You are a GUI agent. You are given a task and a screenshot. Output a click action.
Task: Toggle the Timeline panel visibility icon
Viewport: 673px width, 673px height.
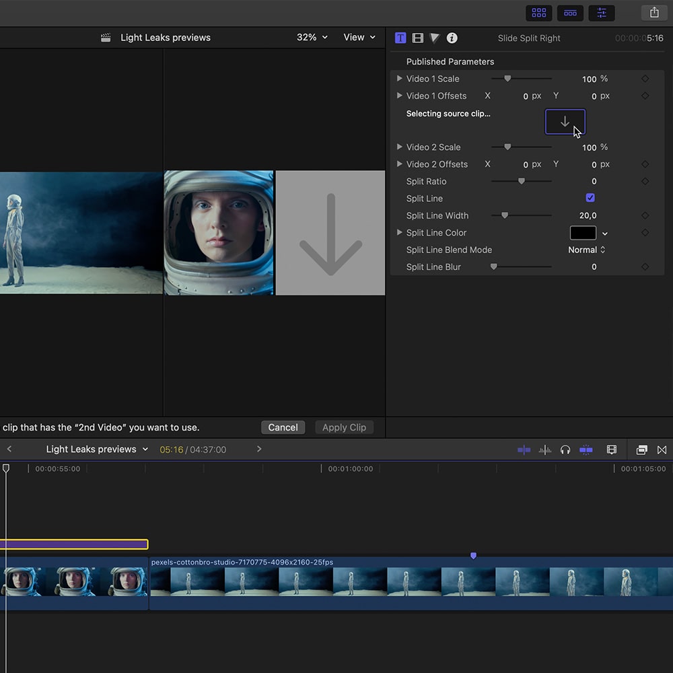(x=570, y=13)
